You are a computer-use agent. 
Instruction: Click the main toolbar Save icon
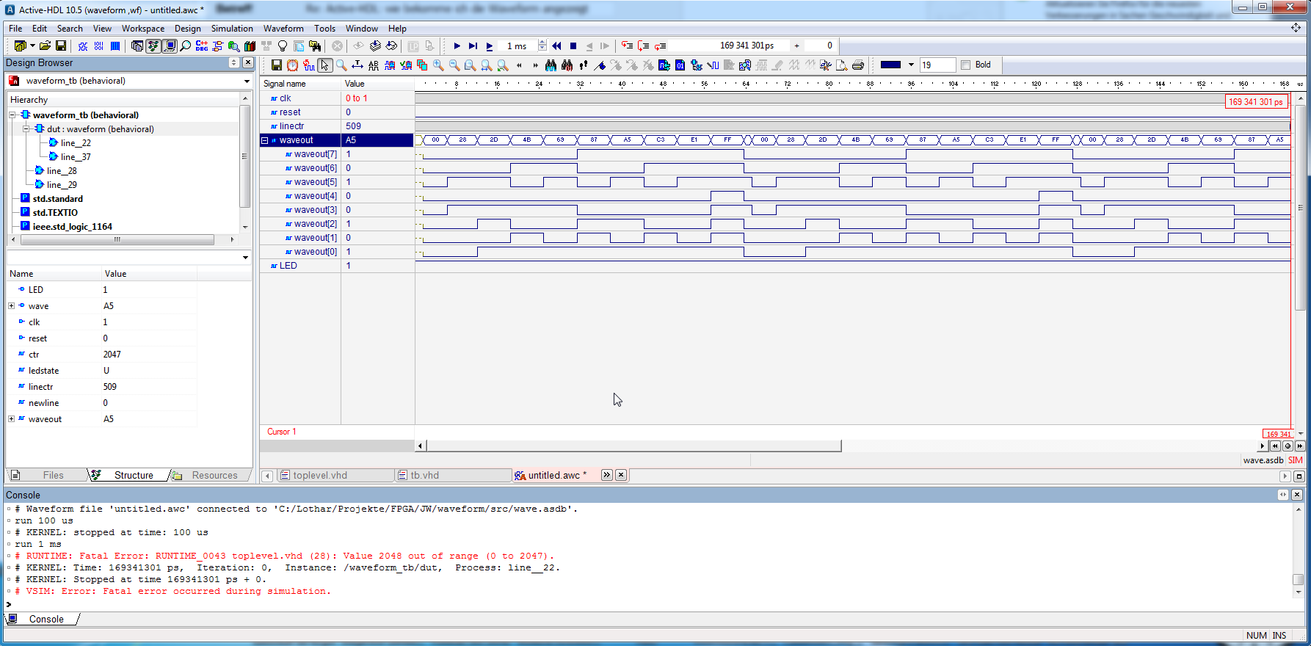[61, 46]
